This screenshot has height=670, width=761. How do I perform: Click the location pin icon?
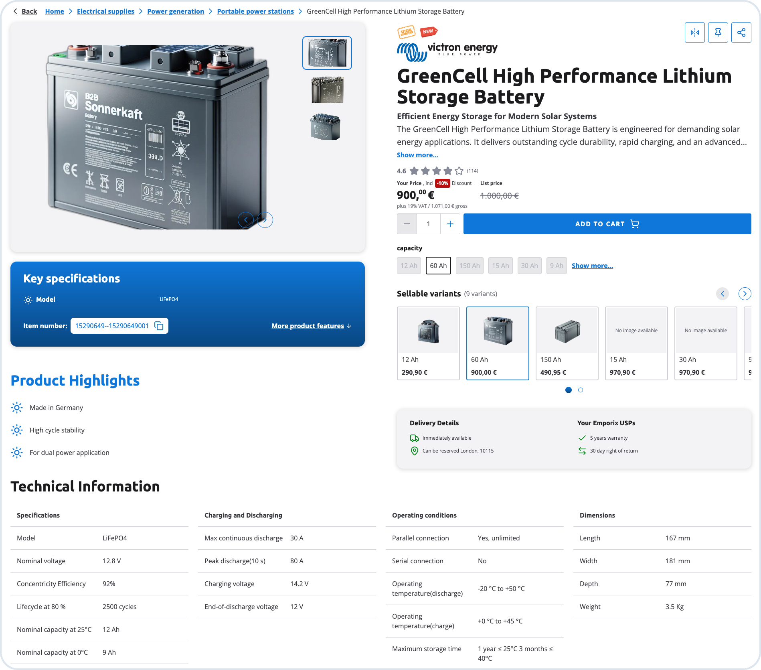pyautogui.click(x=415, y=451)
